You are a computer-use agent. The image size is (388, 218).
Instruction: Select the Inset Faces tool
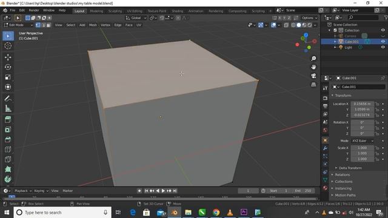tap(8, 130)
